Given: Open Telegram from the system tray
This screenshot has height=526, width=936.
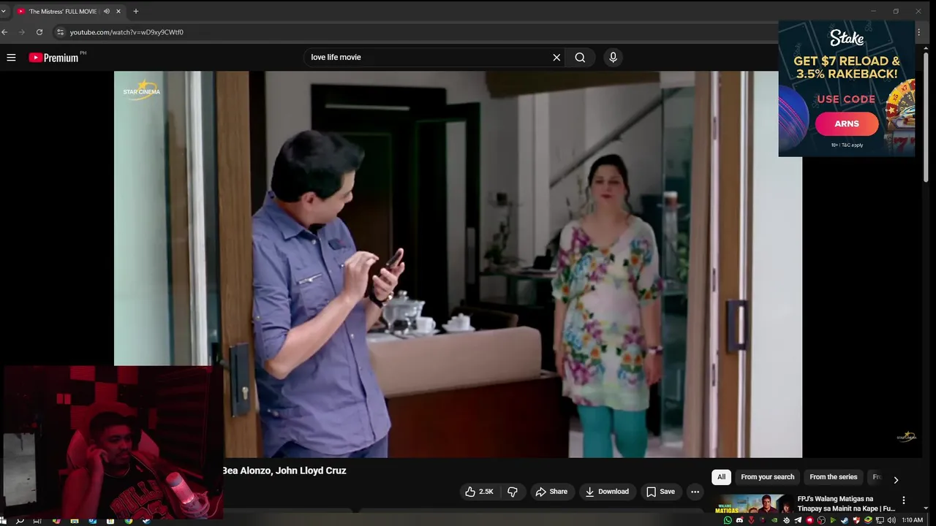Looking at the screenshot, I should click(x=798, y=520).
